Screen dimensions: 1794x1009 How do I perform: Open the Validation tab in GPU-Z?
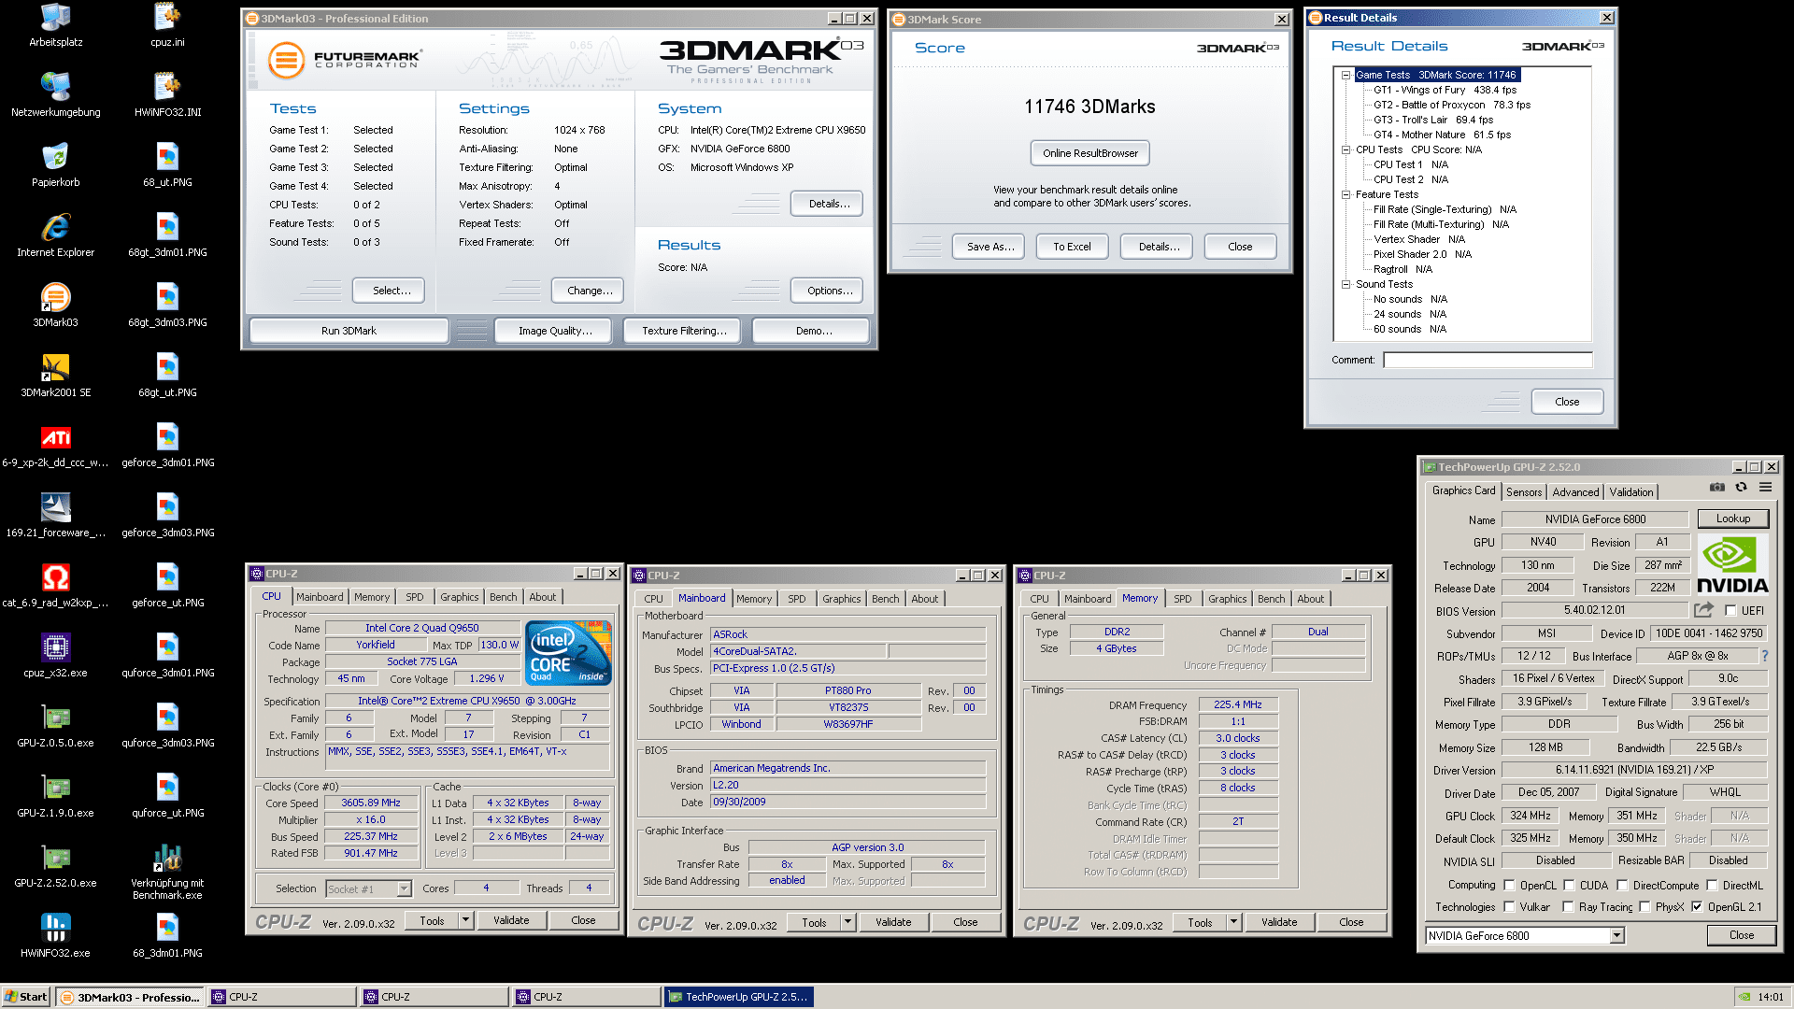[1631, 492]
